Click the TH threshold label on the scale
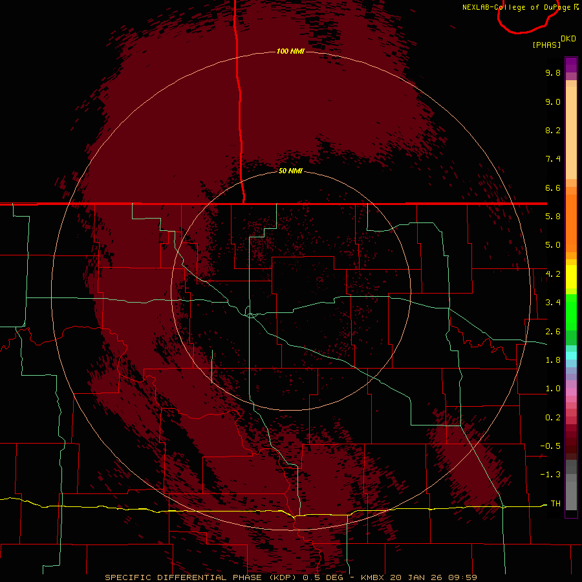This screenshot has height=582, width=582. point(555,504)
